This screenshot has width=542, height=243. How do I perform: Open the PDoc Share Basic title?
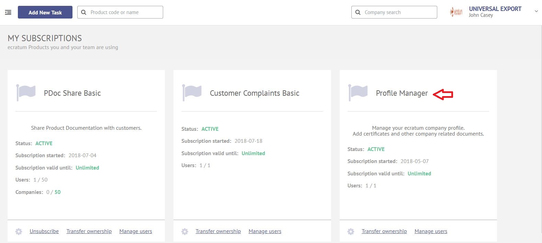72,93
